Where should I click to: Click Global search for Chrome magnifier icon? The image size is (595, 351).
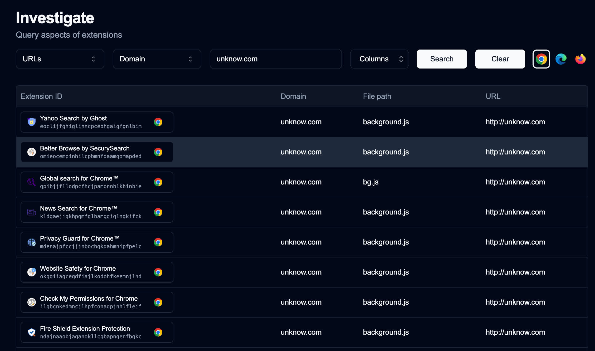point(32,182)
